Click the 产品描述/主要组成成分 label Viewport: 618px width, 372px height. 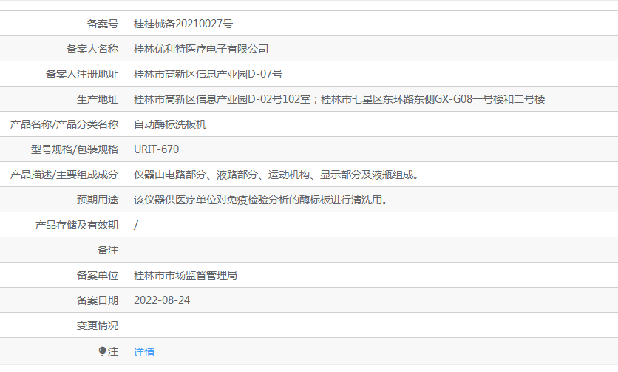pos(64,175)
